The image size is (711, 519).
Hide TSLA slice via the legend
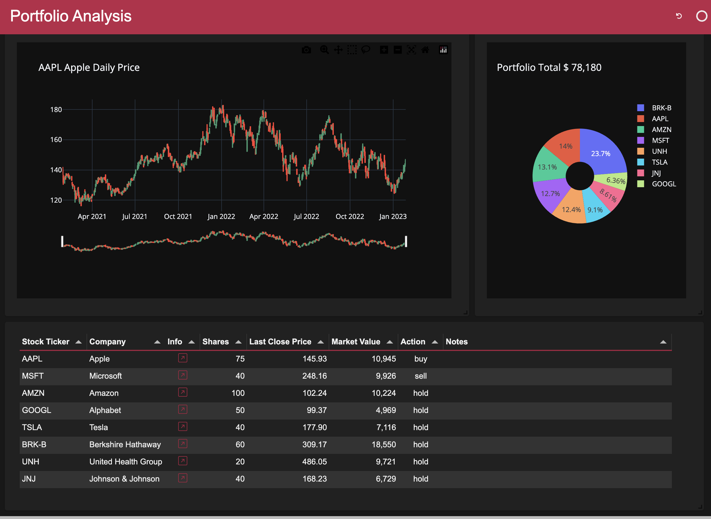tap(660, 162)
